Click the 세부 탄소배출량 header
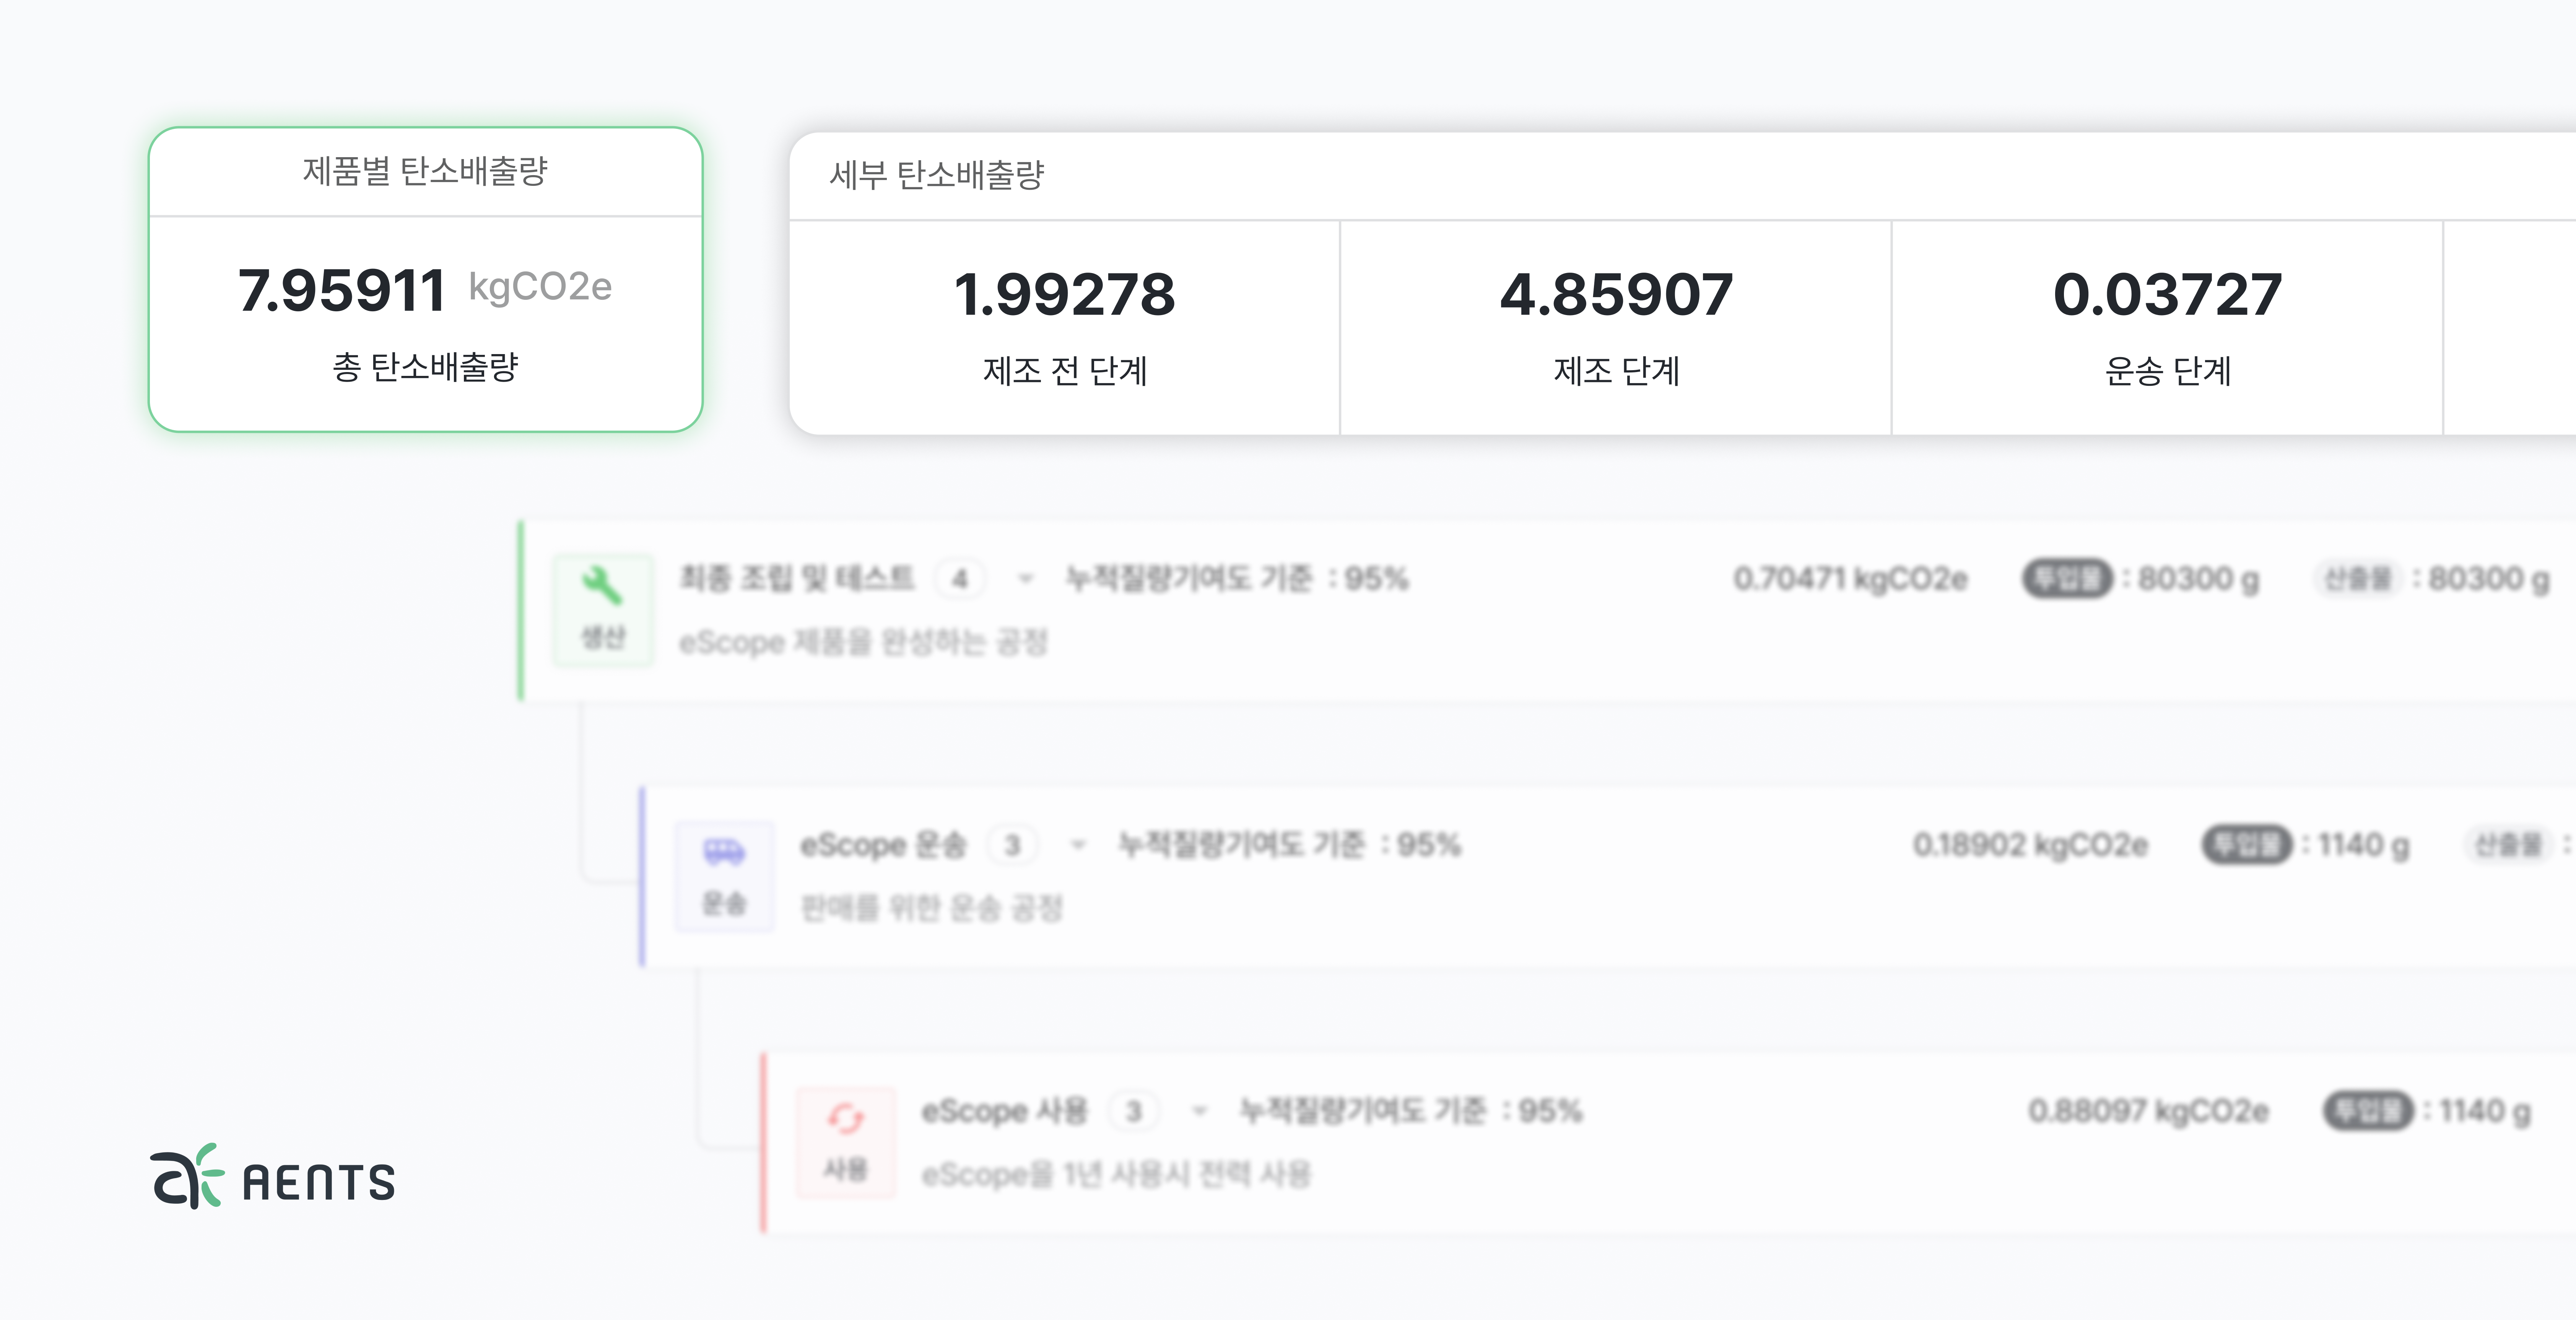Screen dimensions: 2576x1320 937,175
